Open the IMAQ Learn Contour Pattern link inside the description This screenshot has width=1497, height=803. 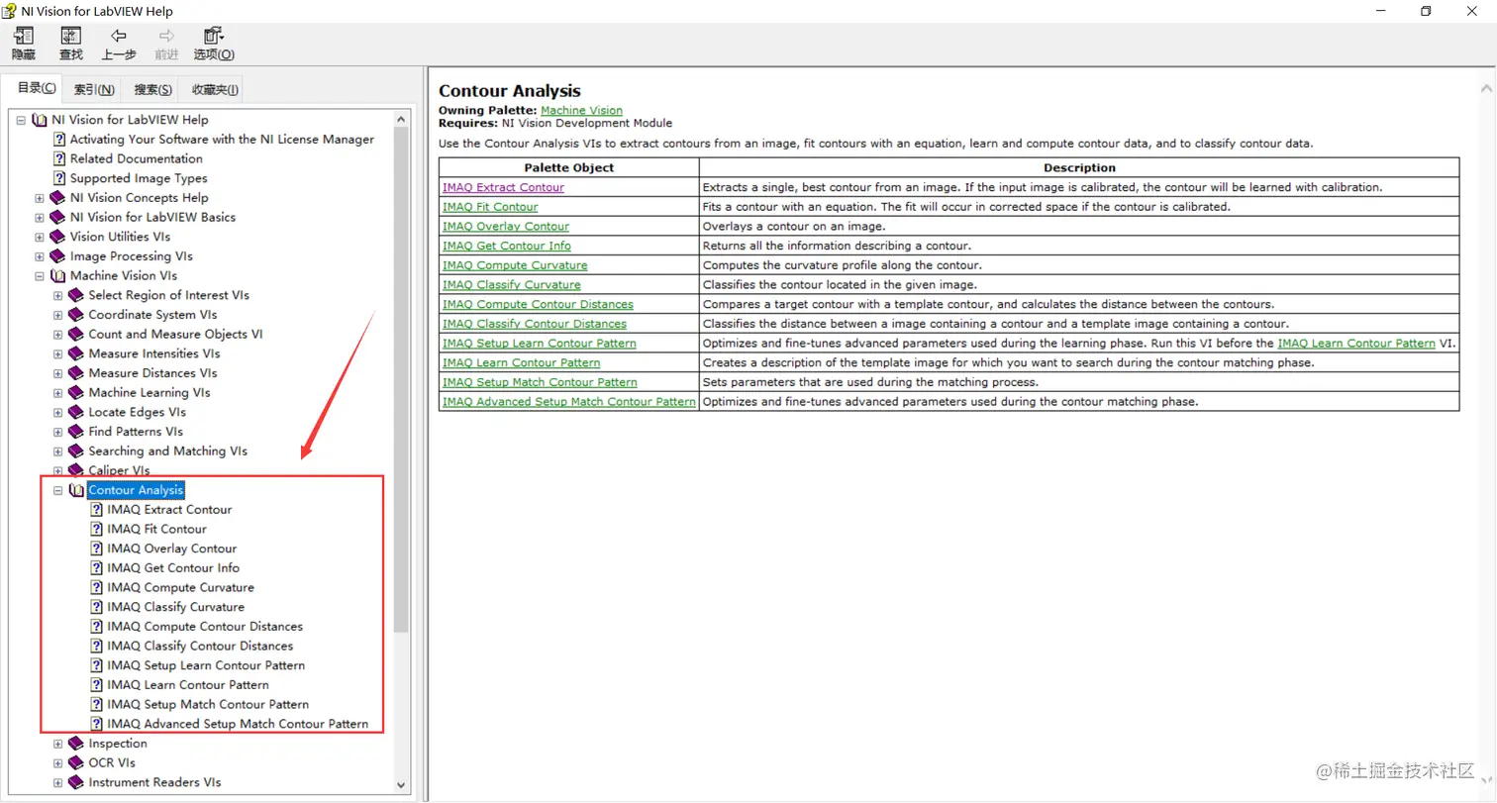[x=1355, y=344]
